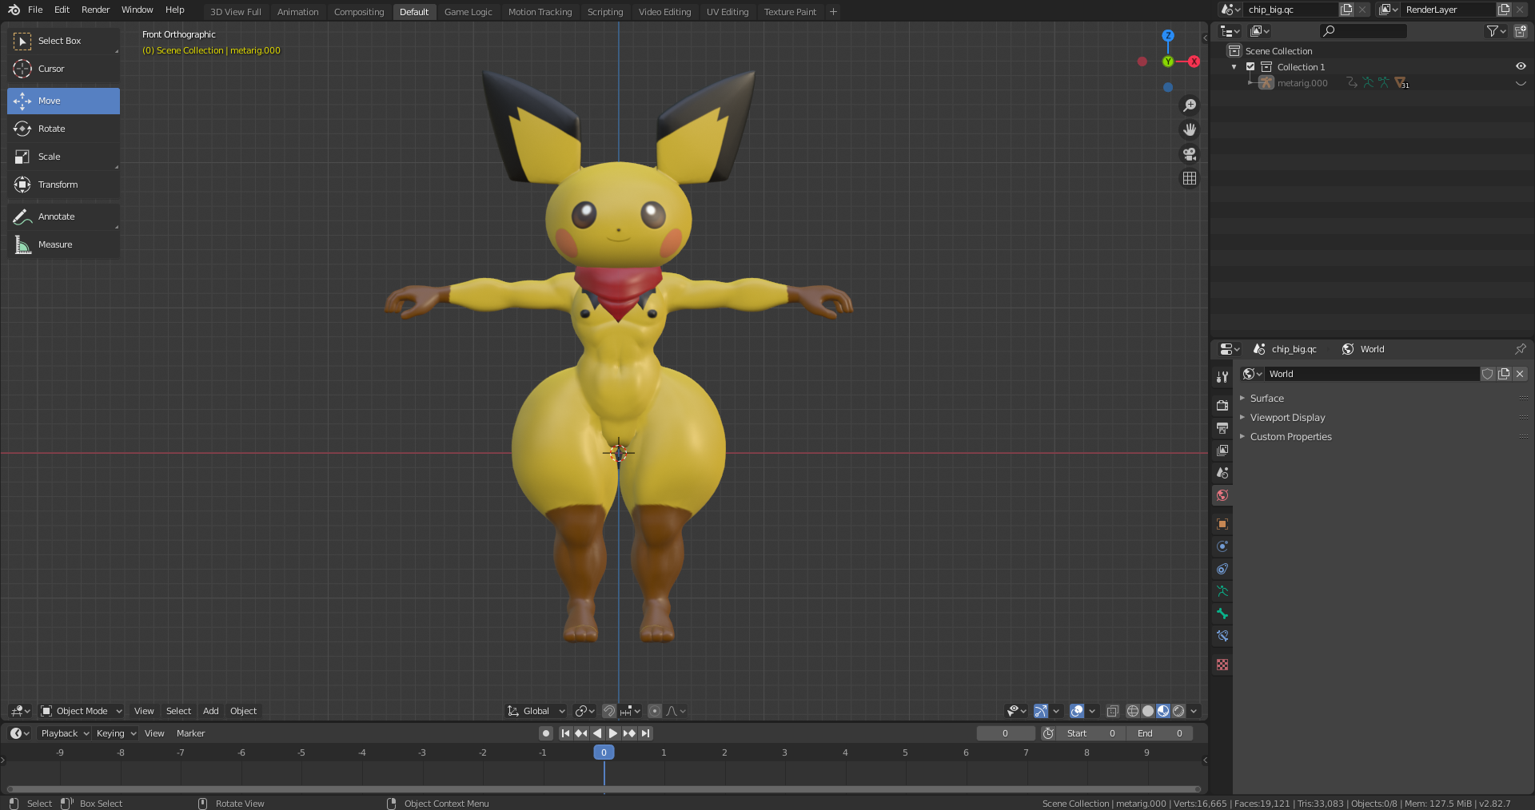Open the Render menu
This screenshot has height=810, width=1535.
tap(95, 10)
